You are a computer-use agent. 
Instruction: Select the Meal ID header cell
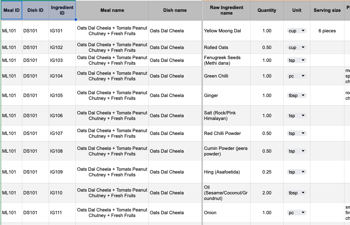[11, 10]
